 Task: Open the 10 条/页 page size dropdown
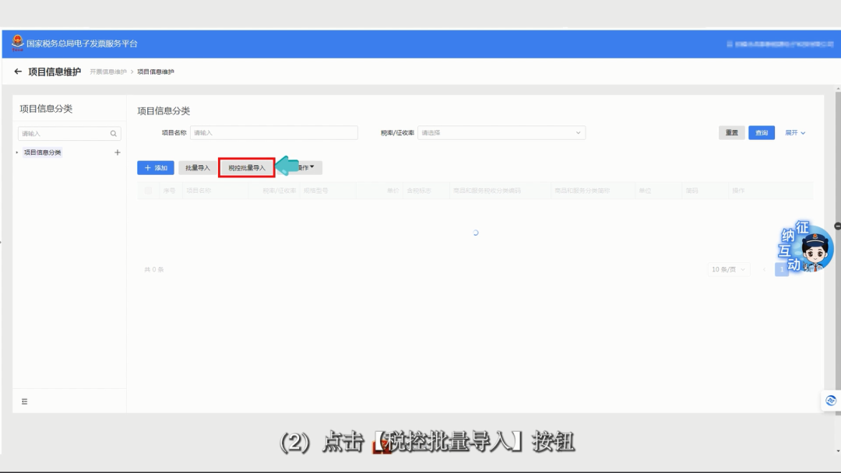[728, 269]
